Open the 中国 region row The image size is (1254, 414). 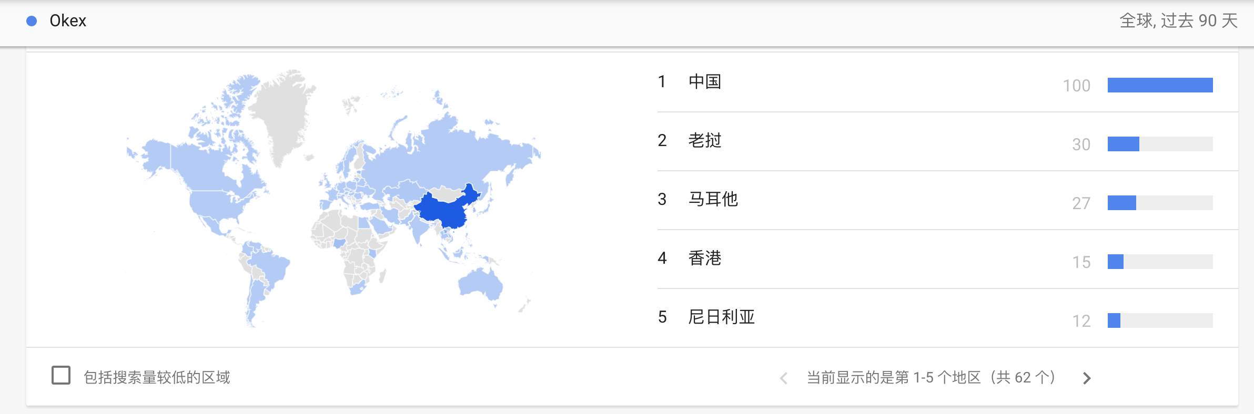705,82
